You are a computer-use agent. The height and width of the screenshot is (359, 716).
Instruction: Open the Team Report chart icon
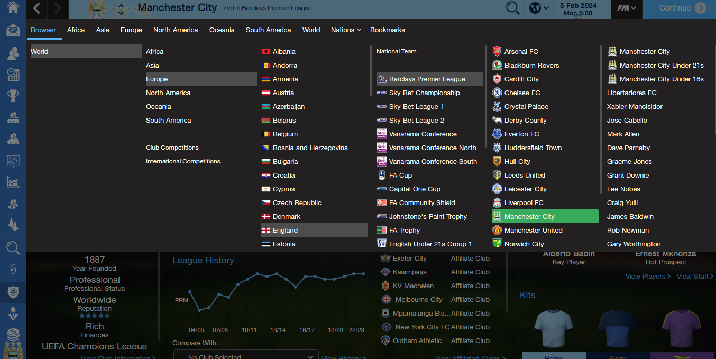click(13, 182)
